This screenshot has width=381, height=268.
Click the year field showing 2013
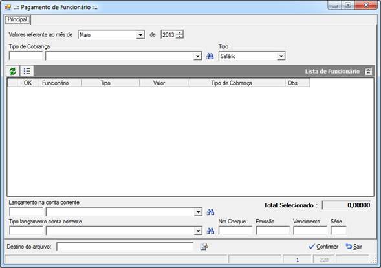pyautogui.click(x=168, y=35)
